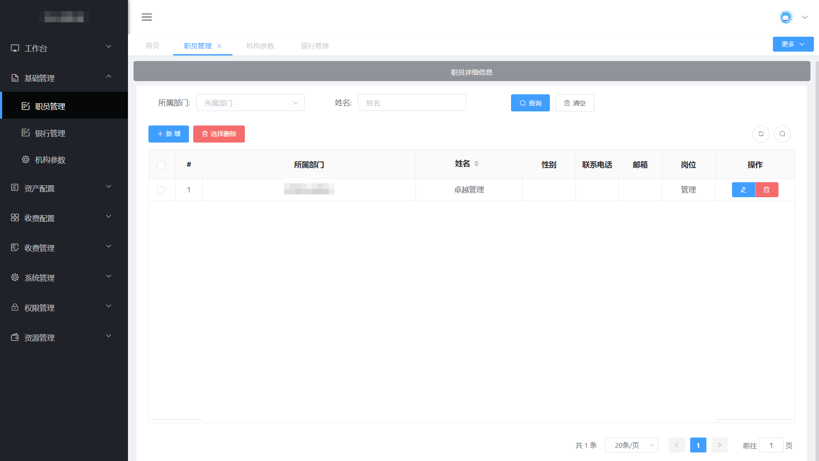Screen dimensions: 819x461
Task: Click the 姓名 text input field
Action: pyautogui.click(x=412, y=103)
